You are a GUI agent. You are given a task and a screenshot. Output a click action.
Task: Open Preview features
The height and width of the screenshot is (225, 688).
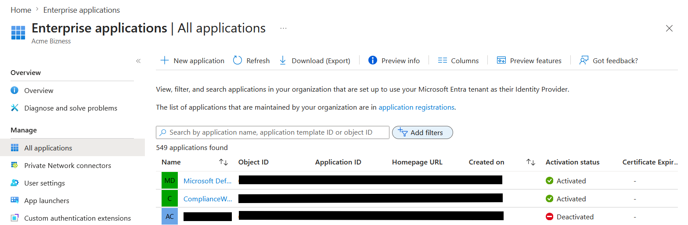click(x=536, y=61)
